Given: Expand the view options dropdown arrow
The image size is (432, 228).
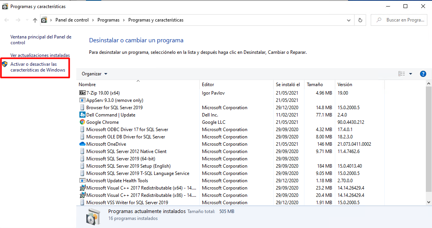Looking at the screenshot, I should [410, 74].
